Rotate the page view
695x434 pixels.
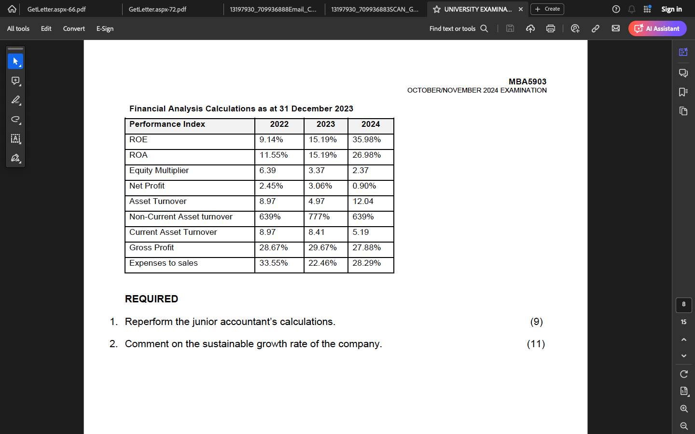tap(684, 374)
